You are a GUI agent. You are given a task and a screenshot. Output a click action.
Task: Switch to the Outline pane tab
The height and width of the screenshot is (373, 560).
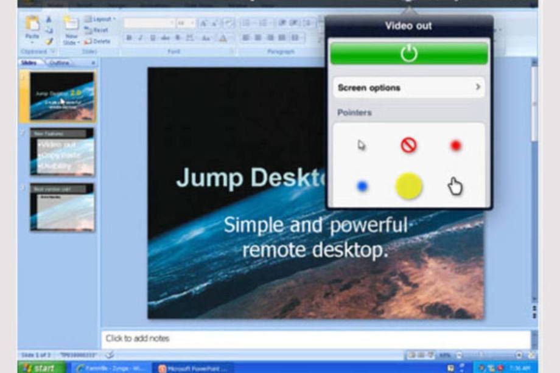(x=59, y=63)
